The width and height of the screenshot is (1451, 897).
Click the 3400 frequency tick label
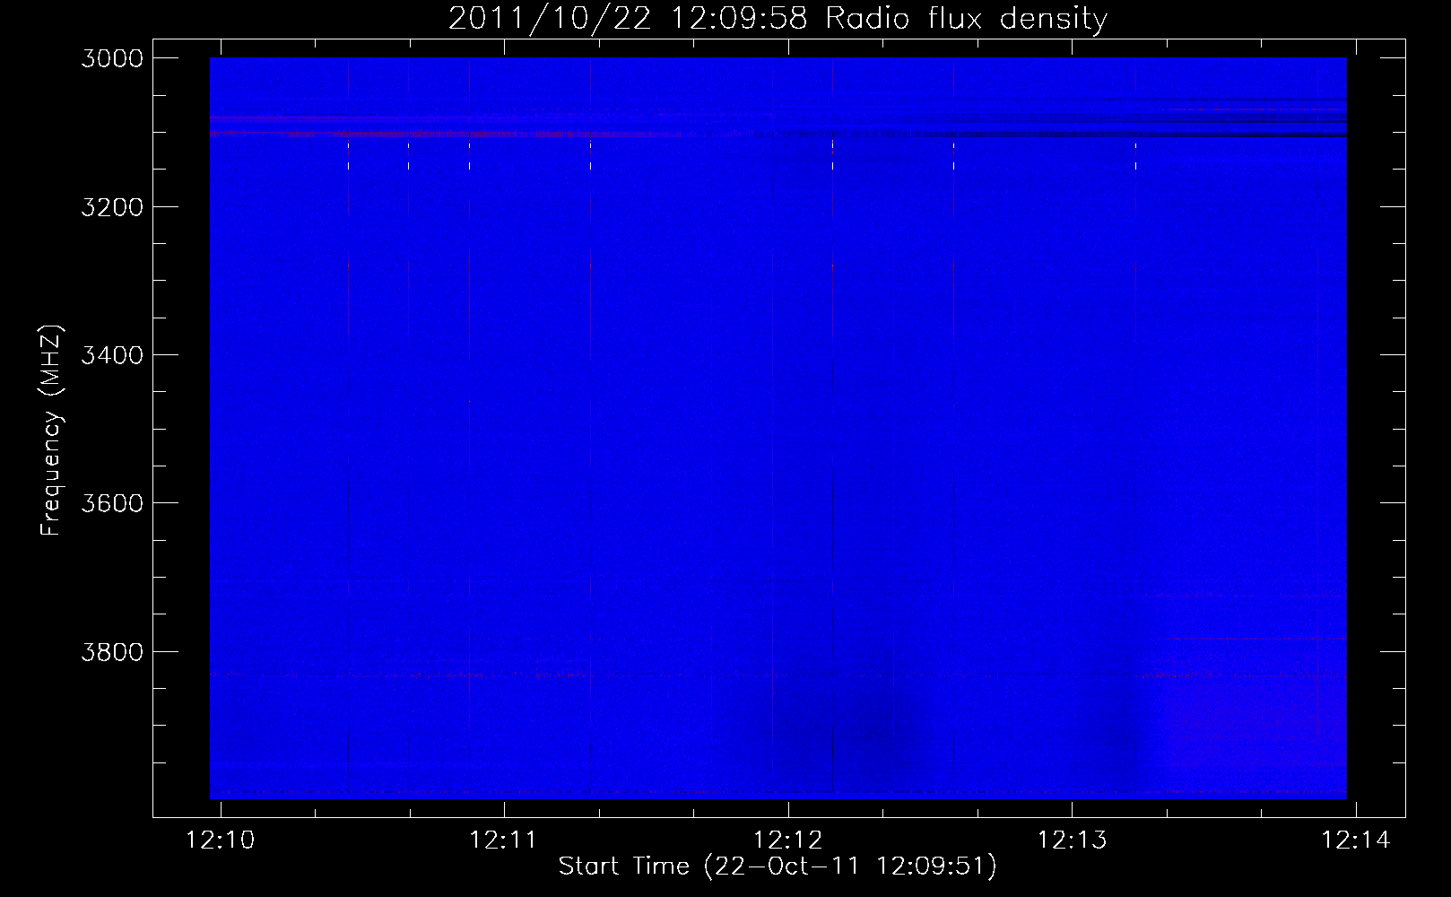(112, 355)
